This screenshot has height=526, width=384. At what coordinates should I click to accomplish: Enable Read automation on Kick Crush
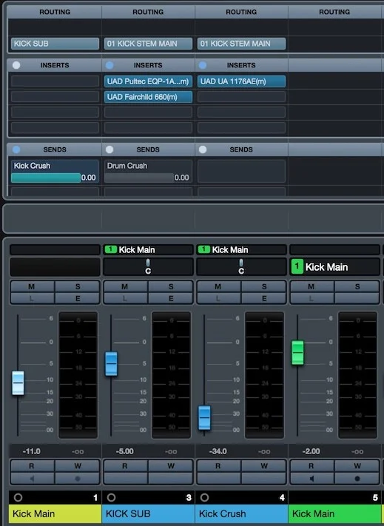point(219,466)
